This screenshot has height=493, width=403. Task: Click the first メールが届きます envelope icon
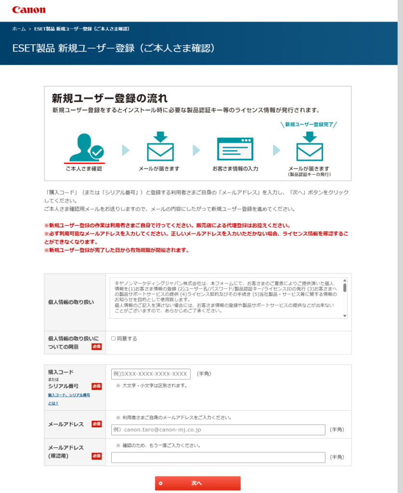[x=160, y=146]
